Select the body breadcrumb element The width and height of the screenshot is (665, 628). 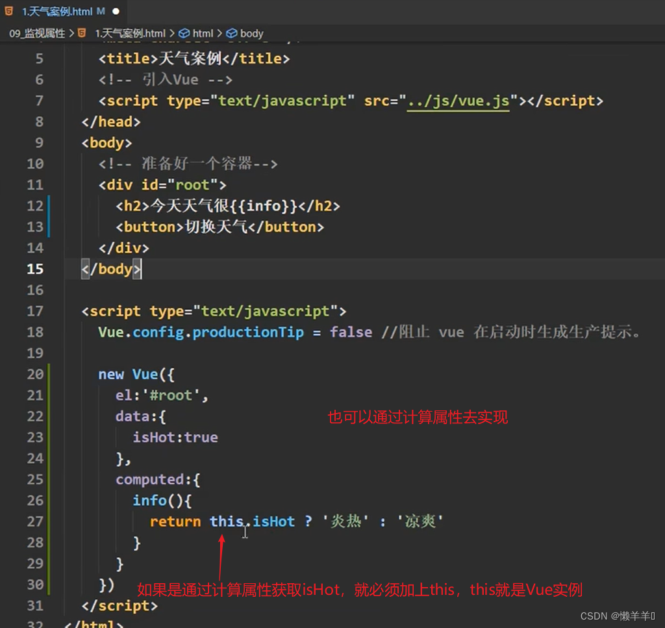point(251,33)
